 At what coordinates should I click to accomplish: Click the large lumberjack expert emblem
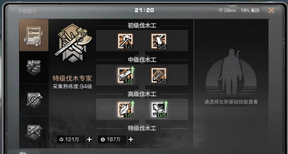[73, 43]
